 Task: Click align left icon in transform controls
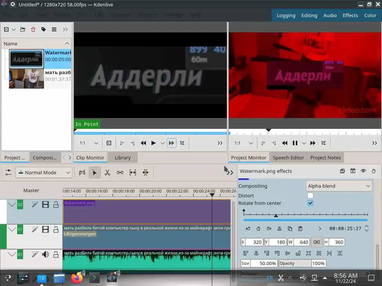pyautogui.click(x=245, y=253)
